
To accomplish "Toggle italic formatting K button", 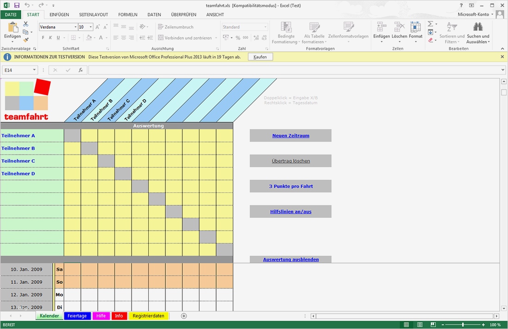I will click(50, 38).
